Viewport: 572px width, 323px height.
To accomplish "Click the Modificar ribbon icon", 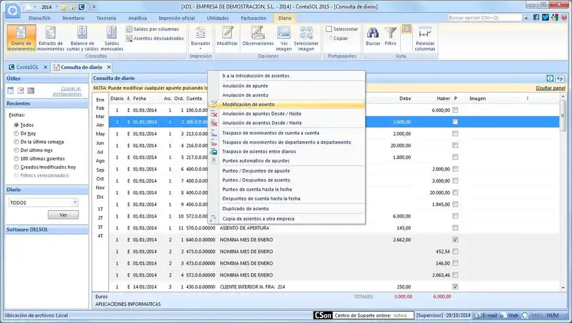I will tap(227, 33).
